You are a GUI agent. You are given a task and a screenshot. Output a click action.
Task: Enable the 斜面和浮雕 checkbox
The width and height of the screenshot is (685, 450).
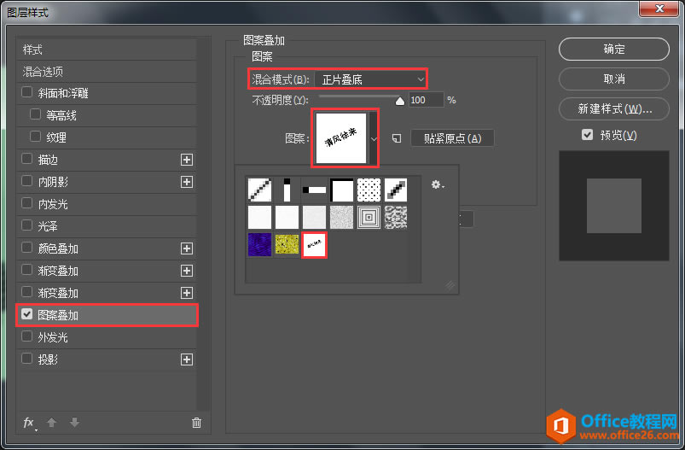coord(26,92)
